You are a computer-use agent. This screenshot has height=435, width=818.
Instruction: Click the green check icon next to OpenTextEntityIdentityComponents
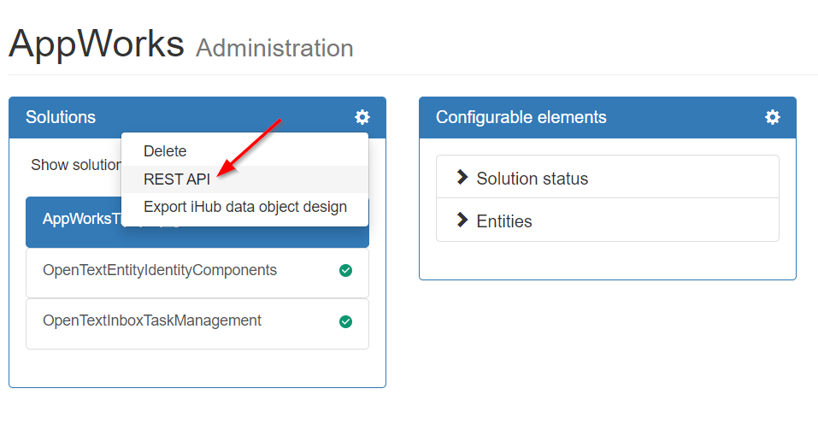[x=345, y=270]
